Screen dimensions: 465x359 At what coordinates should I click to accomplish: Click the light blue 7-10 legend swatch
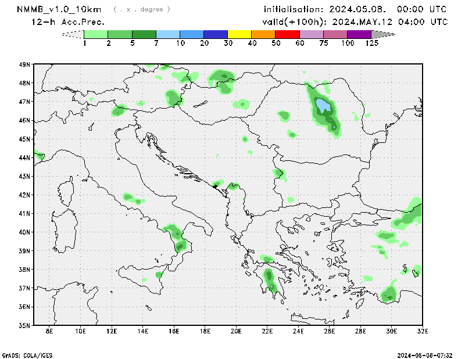tap(168, 34)
